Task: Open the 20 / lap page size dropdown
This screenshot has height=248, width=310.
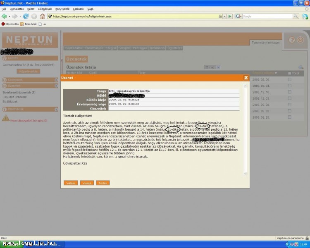Action: click(210, 67)
